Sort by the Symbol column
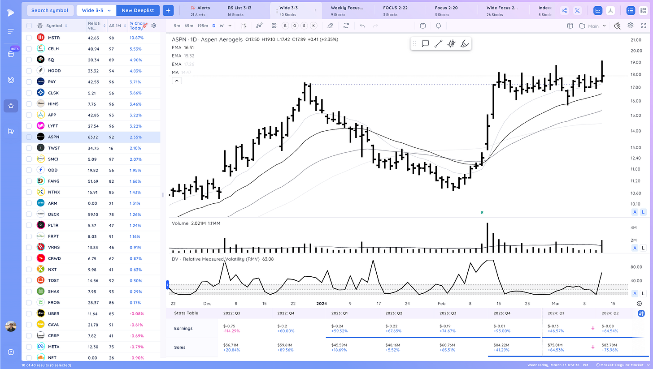Screen dimensions: 653x369 (57, 26)
